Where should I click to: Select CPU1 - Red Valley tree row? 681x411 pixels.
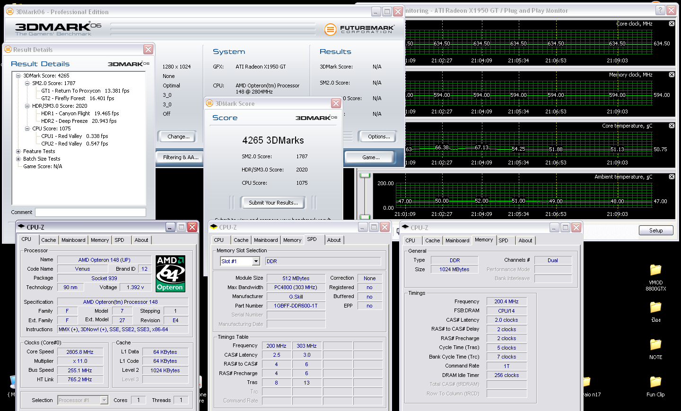[x=74, y=136]
